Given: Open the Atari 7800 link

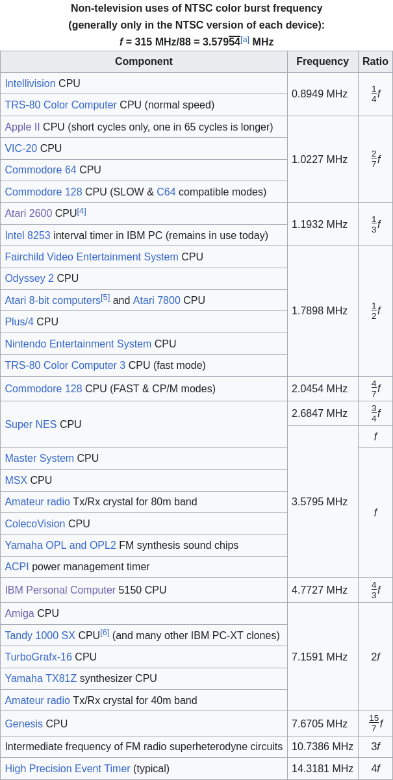Looking at the screenshot, I should coord(157,300).
